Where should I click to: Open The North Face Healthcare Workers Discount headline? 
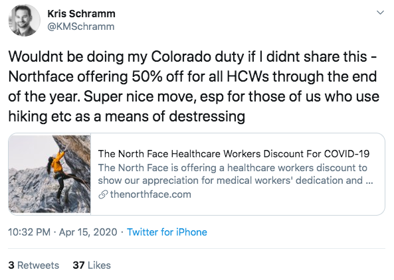point(233,153)
